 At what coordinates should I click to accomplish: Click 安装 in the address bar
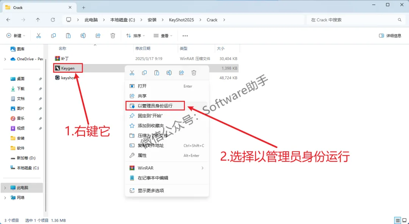point(152,20)
